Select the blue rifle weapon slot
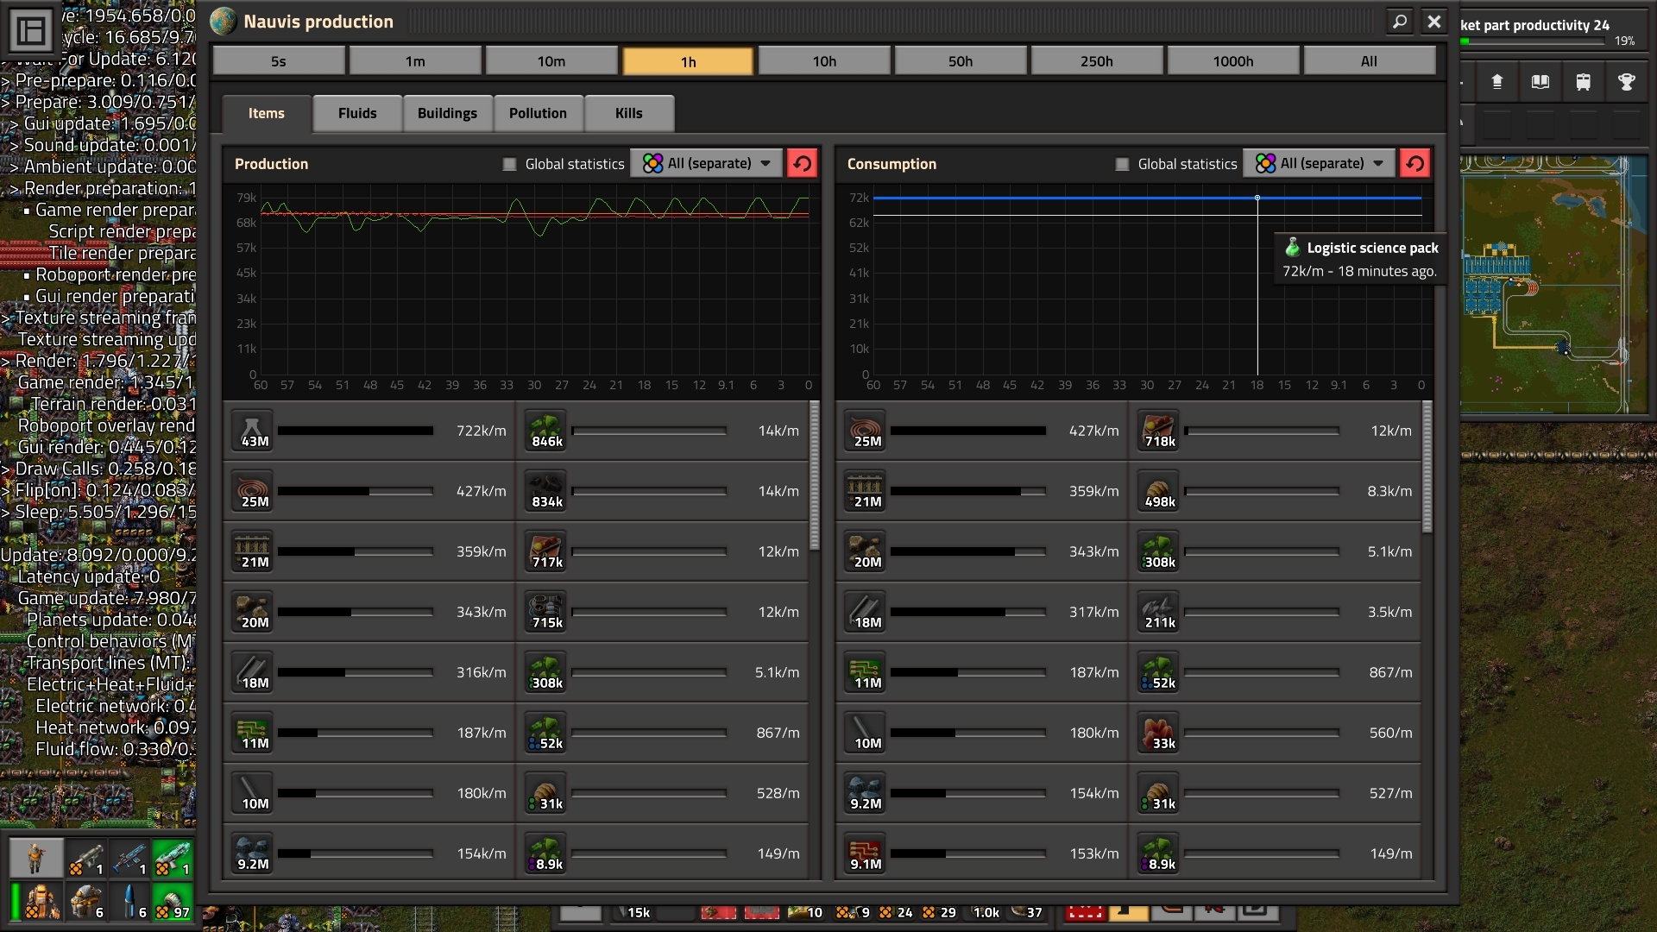 click(x=129, y=857)
